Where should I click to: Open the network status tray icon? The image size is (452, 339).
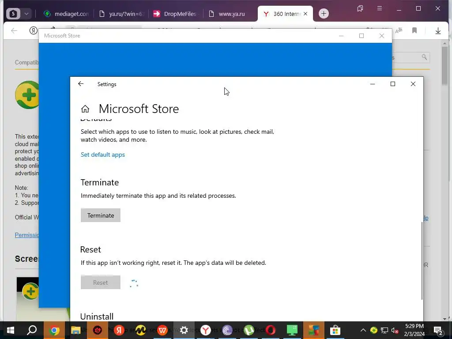[384, 330]
